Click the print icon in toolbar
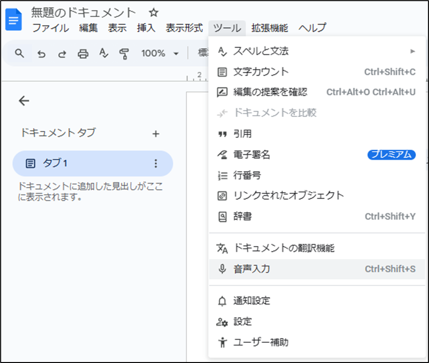 click(x=83, y=54)
